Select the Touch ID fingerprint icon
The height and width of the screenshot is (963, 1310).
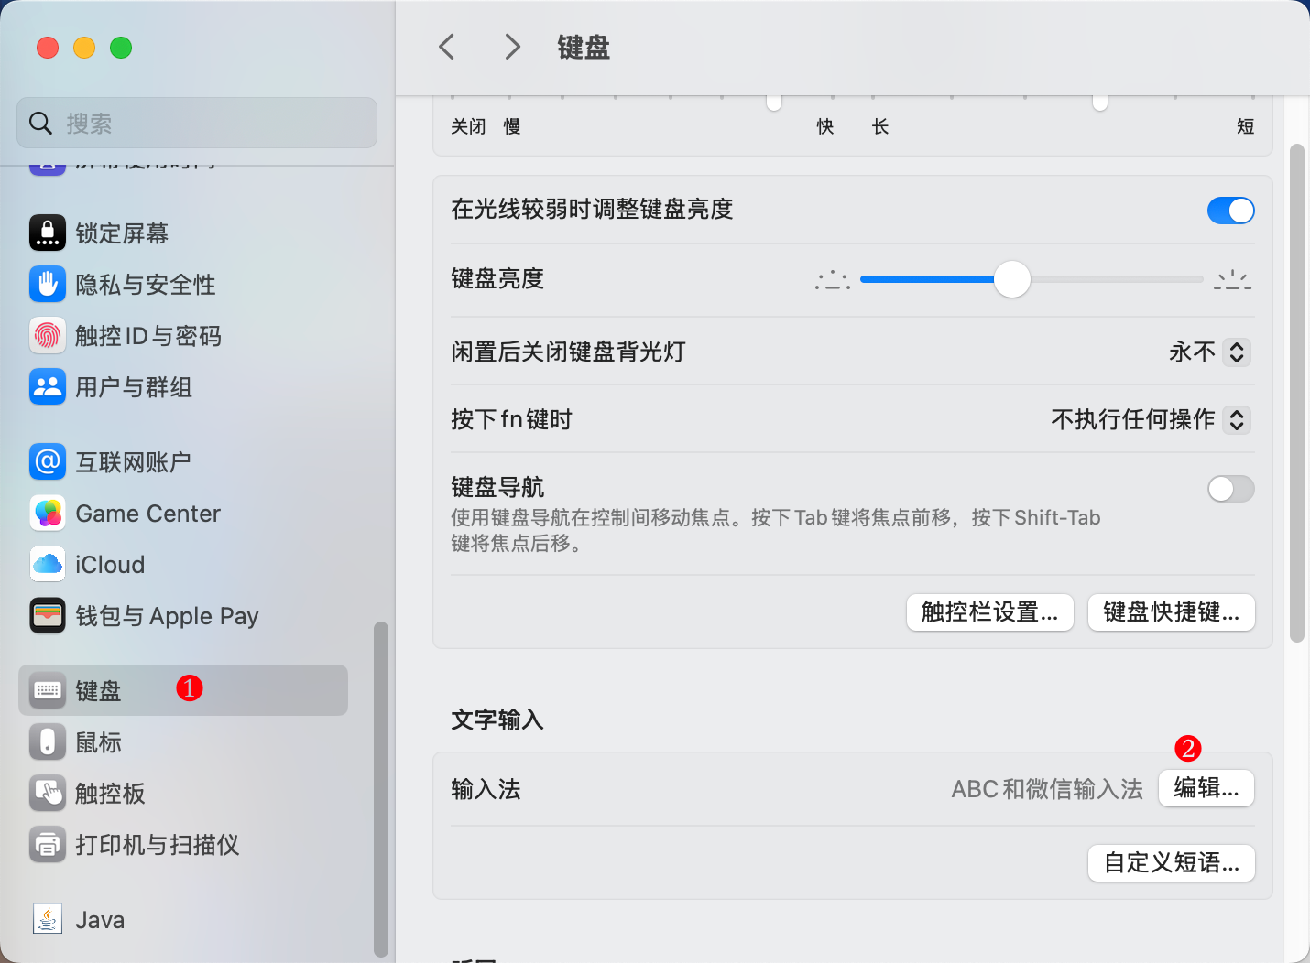(x=48, y=335)
